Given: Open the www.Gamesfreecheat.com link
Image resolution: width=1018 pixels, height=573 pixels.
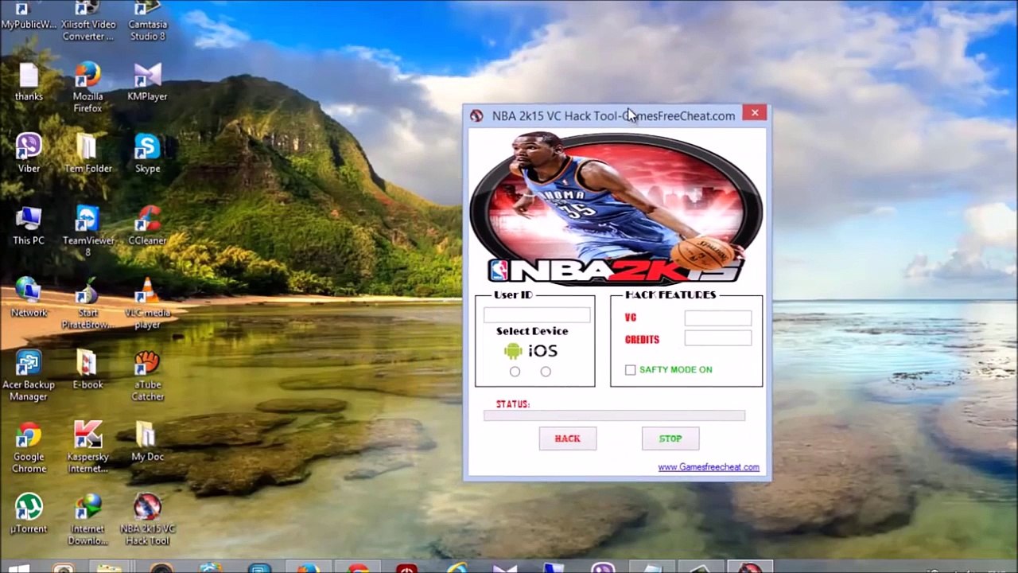Looking at the screenshot, I should coord(709,467).
